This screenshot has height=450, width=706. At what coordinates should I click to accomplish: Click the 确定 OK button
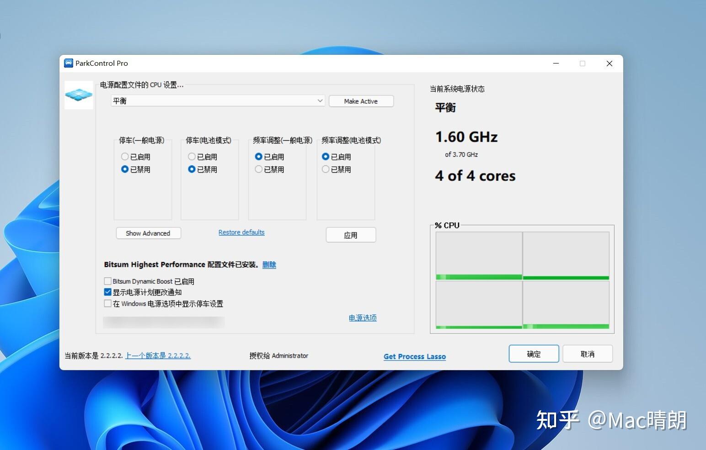534,354
